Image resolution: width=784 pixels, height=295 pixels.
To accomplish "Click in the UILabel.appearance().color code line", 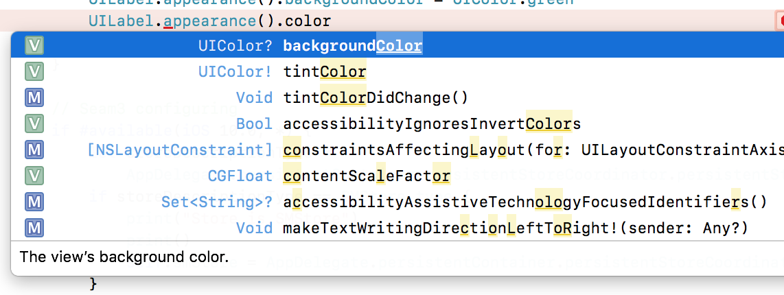I will tap(209, 22).
